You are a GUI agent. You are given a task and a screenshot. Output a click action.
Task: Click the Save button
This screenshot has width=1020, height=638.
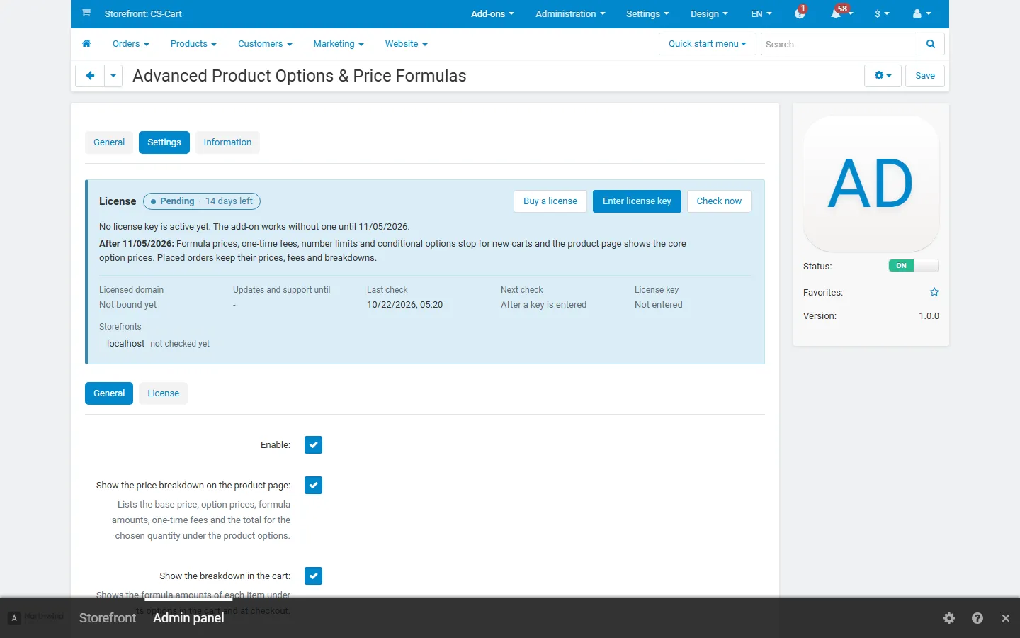[925, 76]
